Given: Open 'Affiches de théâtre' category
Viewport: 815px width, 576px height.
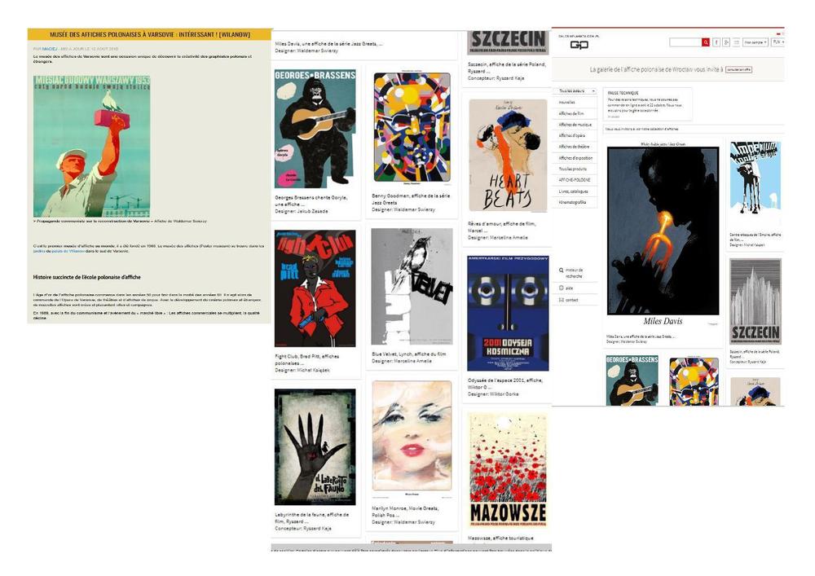Looking at the screenshot, I should [574, 147].
